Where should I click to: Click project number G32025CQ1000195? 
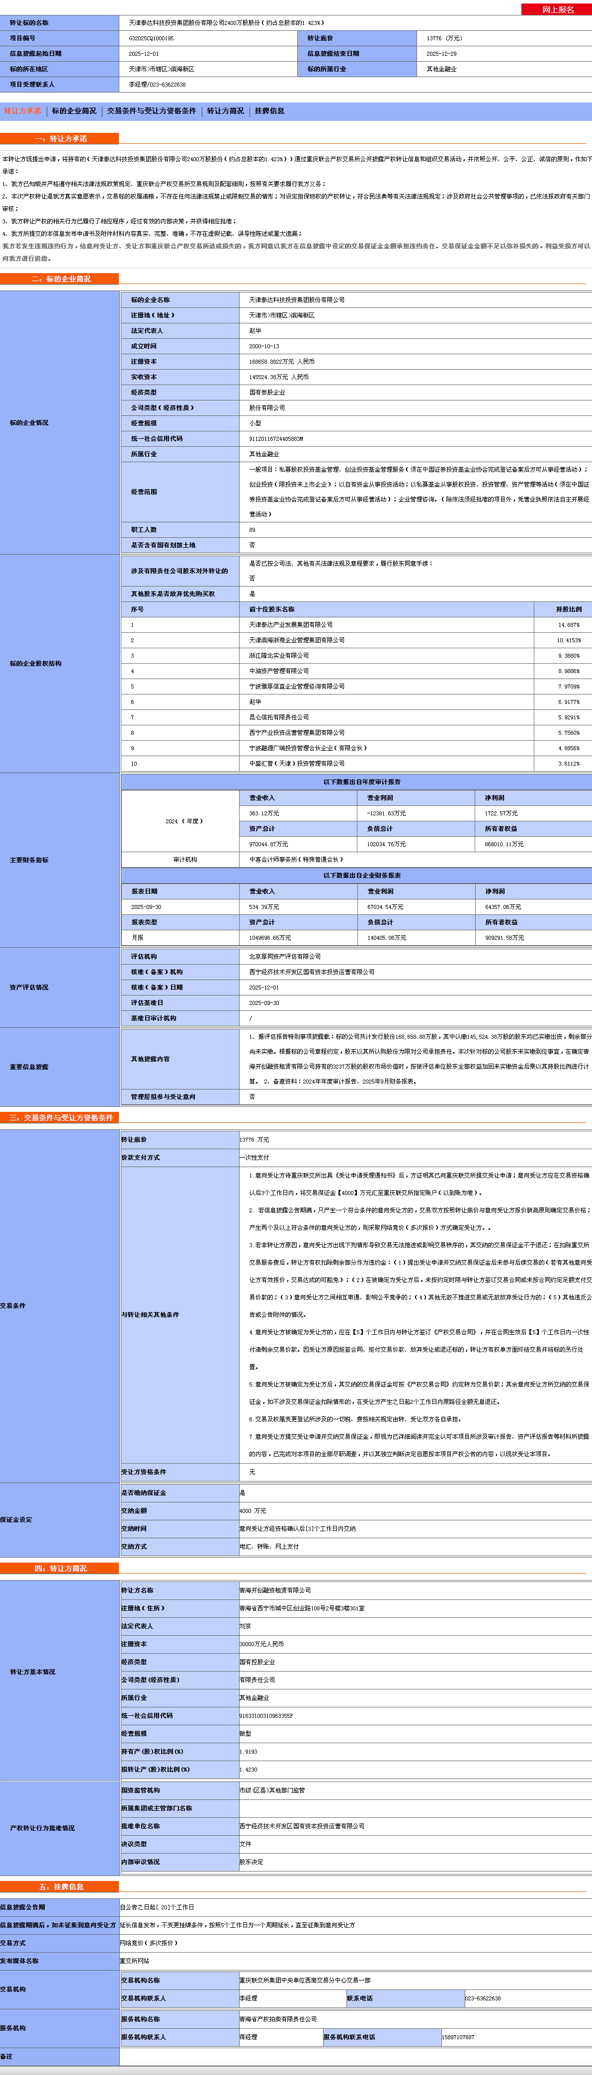(151, 39)
